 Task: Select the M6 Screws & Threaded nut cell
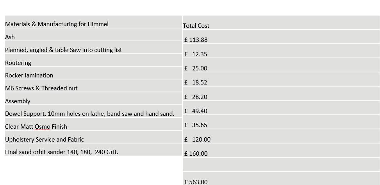click(94, 86)
